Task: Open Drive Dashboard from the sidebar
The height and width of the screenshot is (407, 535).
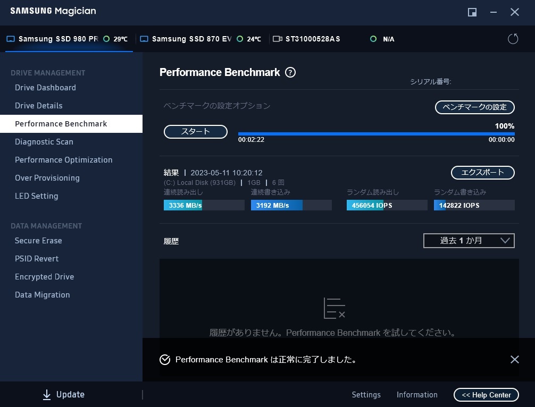Action: [x=45, y=88]
